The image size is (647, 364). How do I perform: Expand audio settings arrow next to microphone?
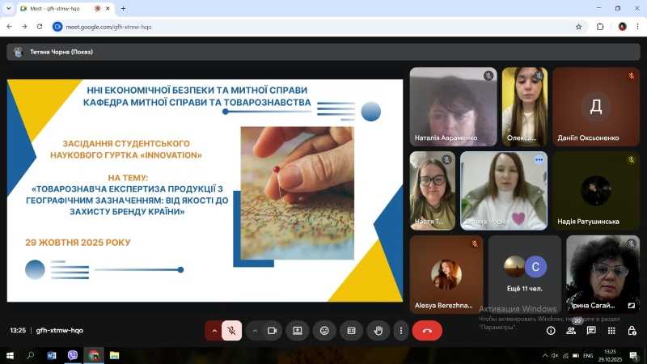[x=214, y=331]
